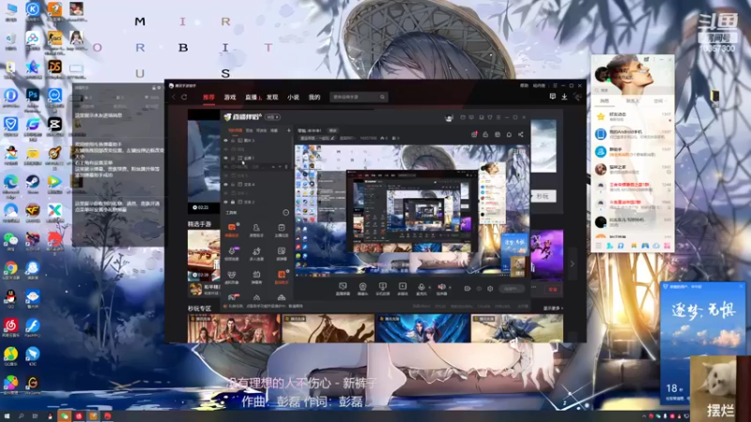
Task: Add new scene with plus icon
Action: pyautogui.click(x=289, y=130)
